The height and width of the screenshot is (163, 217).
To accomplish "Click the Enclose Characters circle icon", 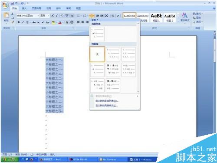I will coord(72,22).
